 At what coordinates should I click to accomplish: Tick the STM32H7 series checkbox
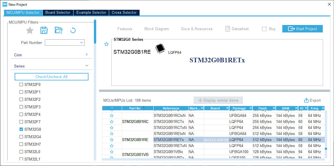[21, 144]
